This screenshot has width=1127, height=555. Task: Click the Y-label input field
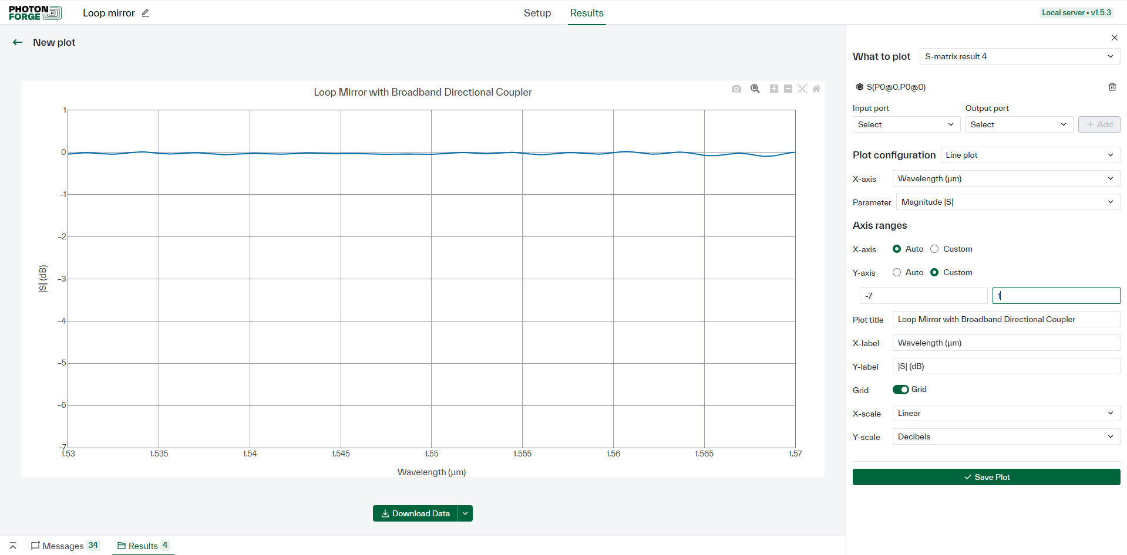pos(1006,366)
